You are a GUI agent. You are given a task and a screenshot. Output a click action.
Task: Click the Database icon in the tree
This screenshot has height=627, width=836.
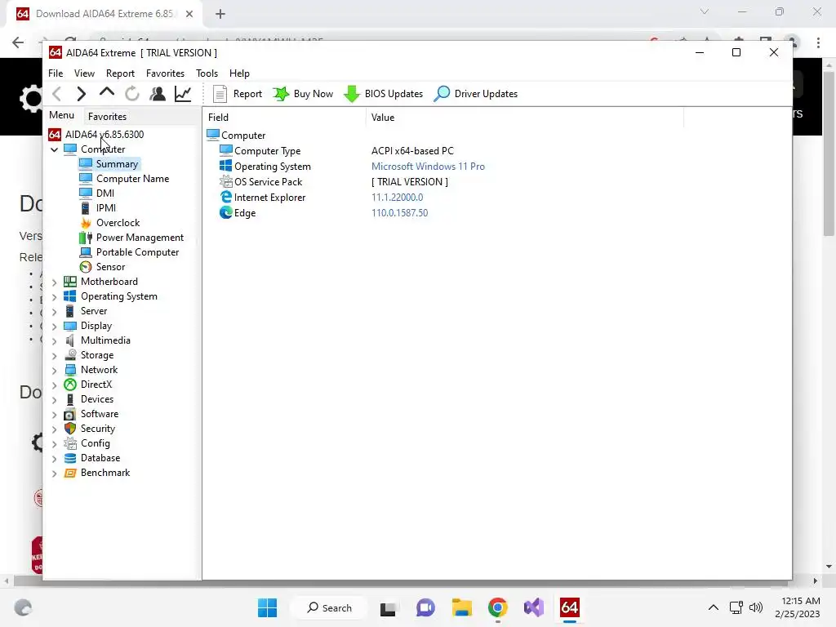70,458
